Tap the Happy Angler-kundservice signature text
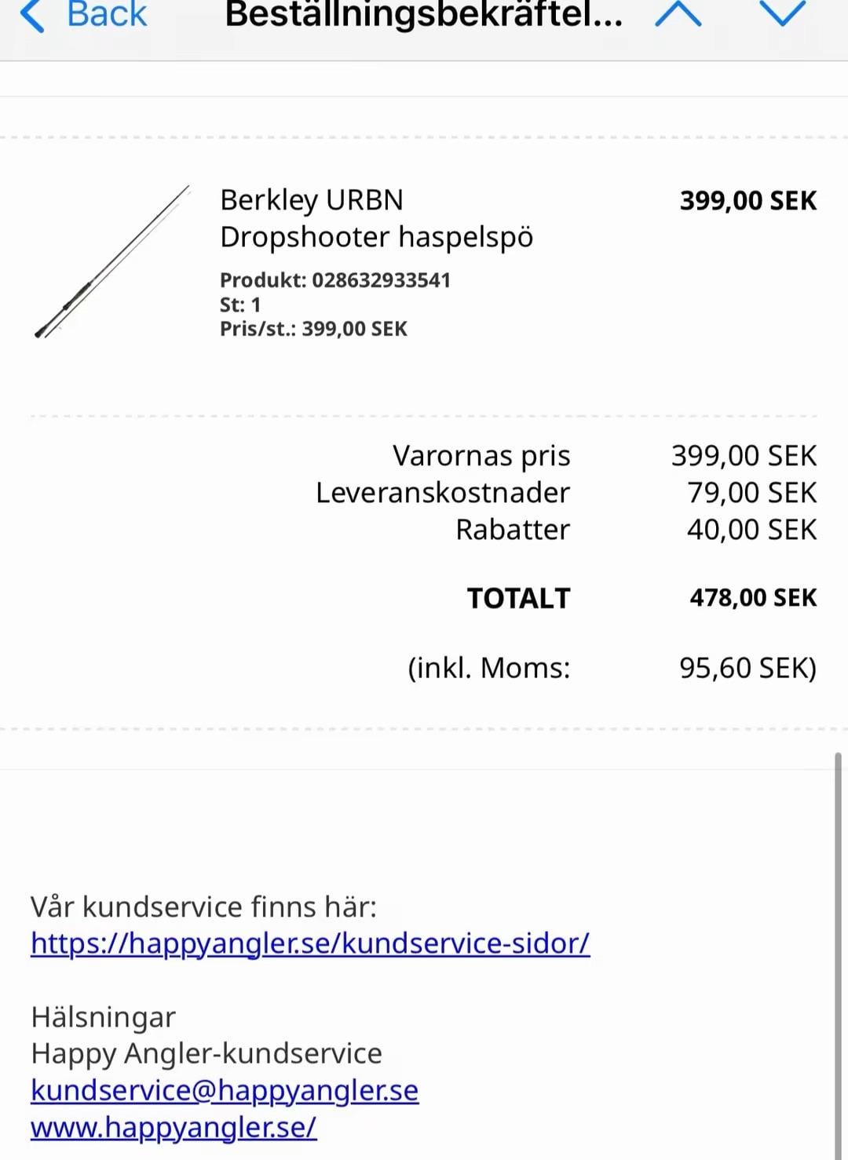The image size is (848, 1160). 207,1053
